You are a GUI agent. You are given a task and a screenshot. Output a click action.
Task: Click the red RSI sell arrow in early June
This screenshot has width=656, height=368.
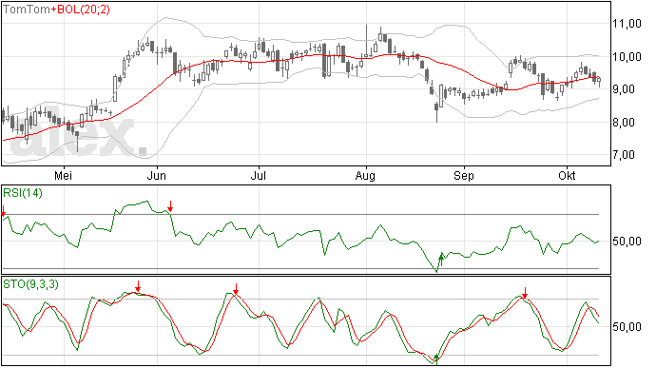(170, 206)
